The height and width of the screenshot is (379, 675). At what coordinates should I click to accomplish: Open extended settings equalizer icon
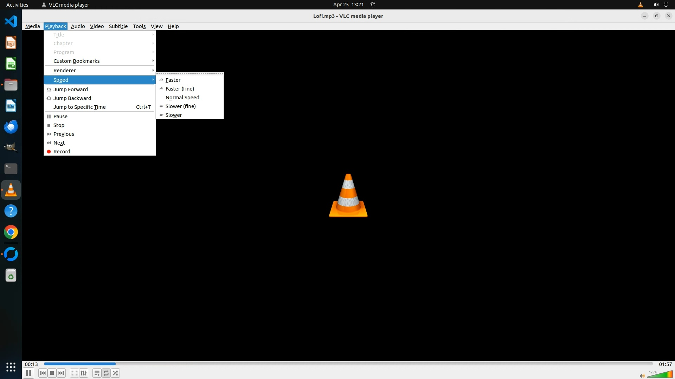[84, 373]
